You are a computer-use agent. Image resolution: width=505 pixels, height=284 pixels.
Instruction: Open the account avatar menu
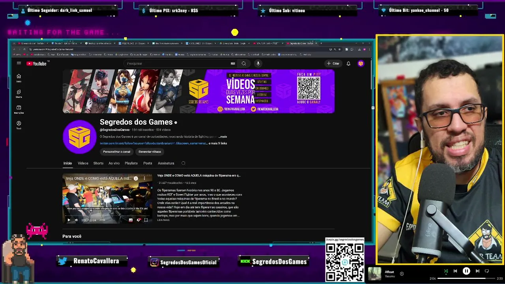(x=361, y=64)
